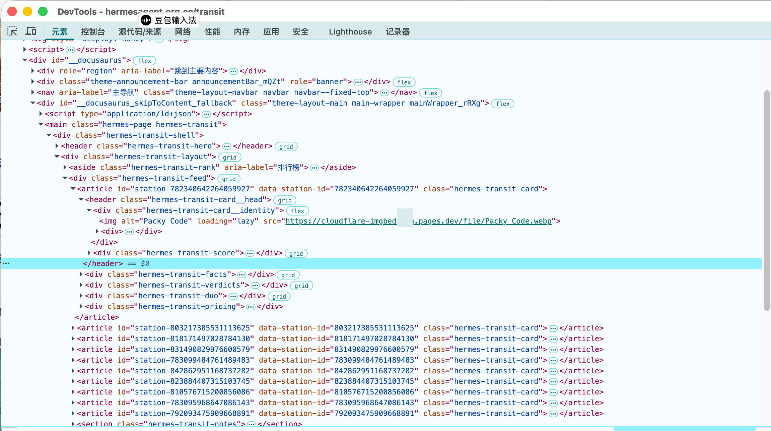Expand the hermes-transit-verdicts div node

point(81,285)
